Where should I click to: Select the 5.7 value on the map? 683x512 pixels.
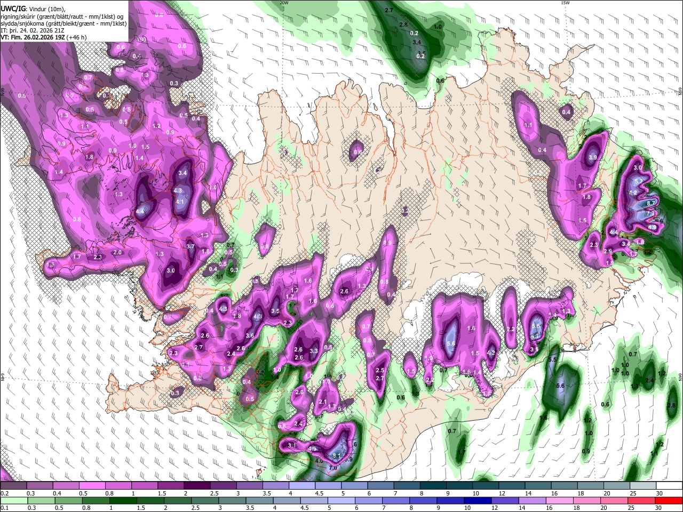tap(639, 181)
